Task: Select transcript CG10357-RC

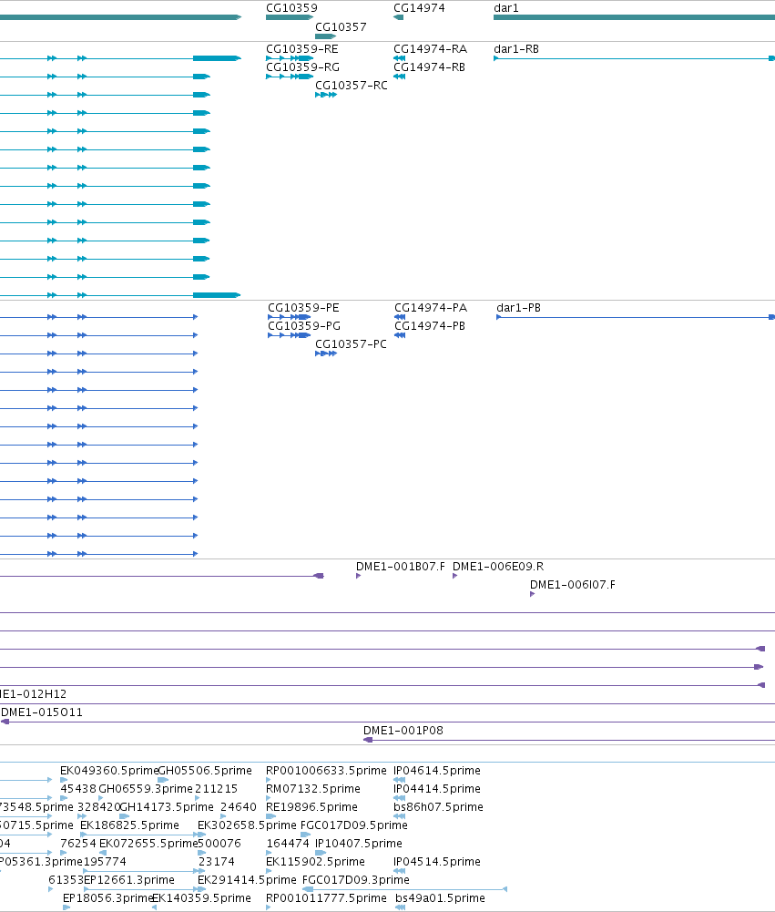Action: pyautogui.click(x=352, y=86)
